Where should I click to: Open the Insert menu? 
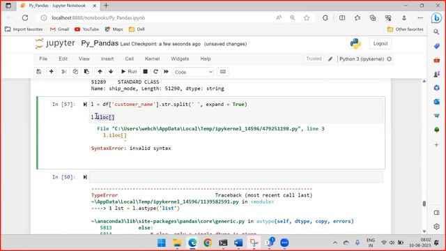tap(107, 59)
